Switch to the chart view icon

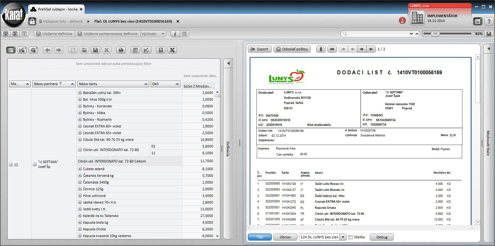point(22,50)
